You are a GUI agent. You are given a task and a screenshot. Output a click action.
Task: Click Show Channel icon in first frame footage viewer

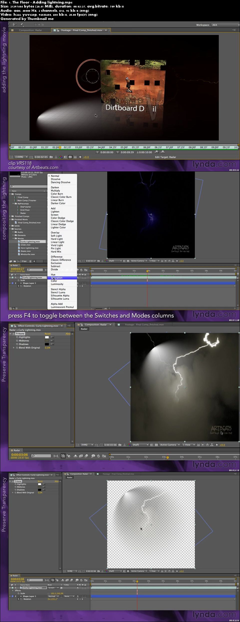coord(61,157)
